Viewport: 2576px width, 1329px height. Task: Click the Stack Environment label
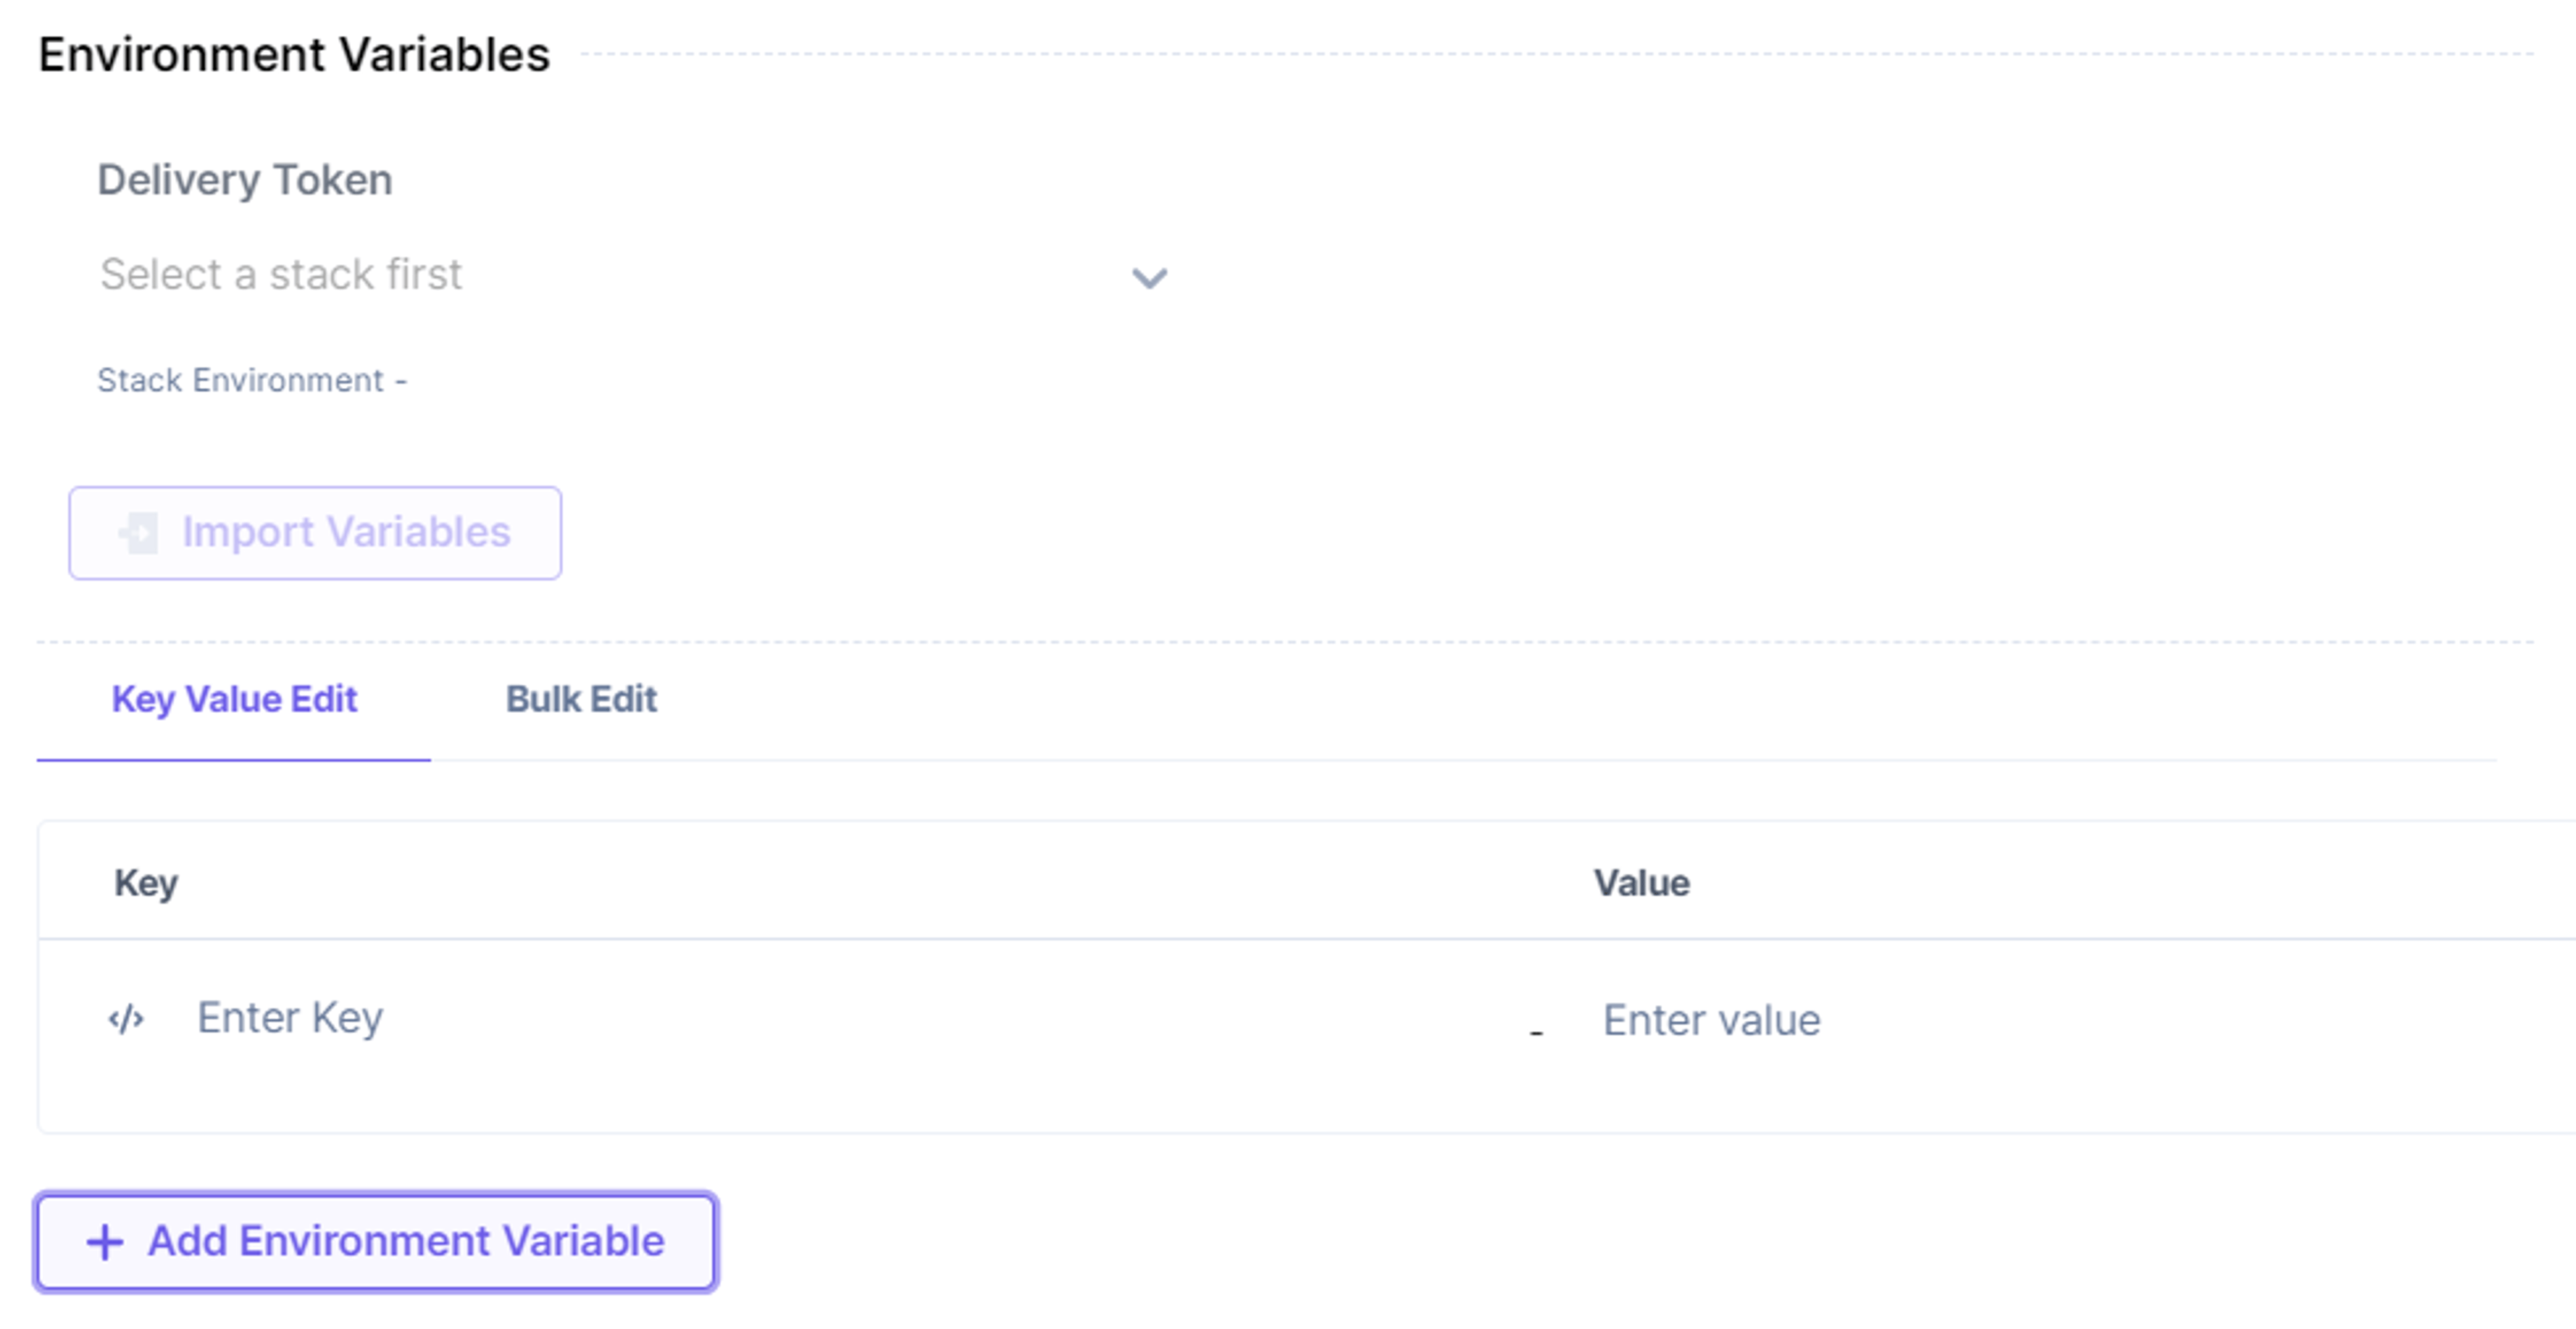click(x=251, y=381)
